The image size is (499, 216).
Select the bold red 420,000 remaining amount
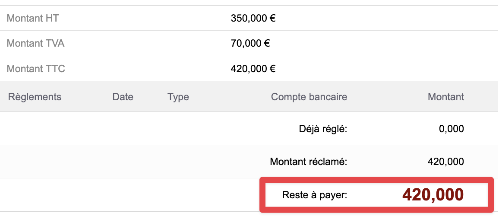433,195
